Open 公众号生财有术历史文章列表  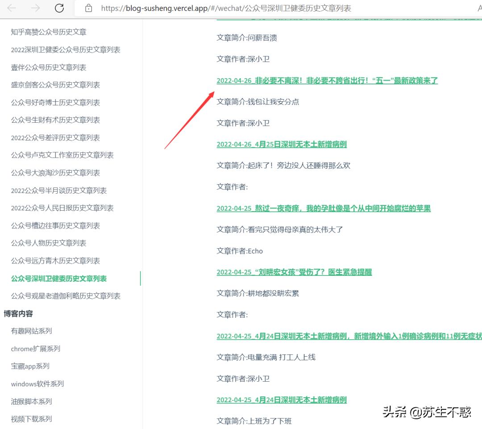[x=55, y=120]
